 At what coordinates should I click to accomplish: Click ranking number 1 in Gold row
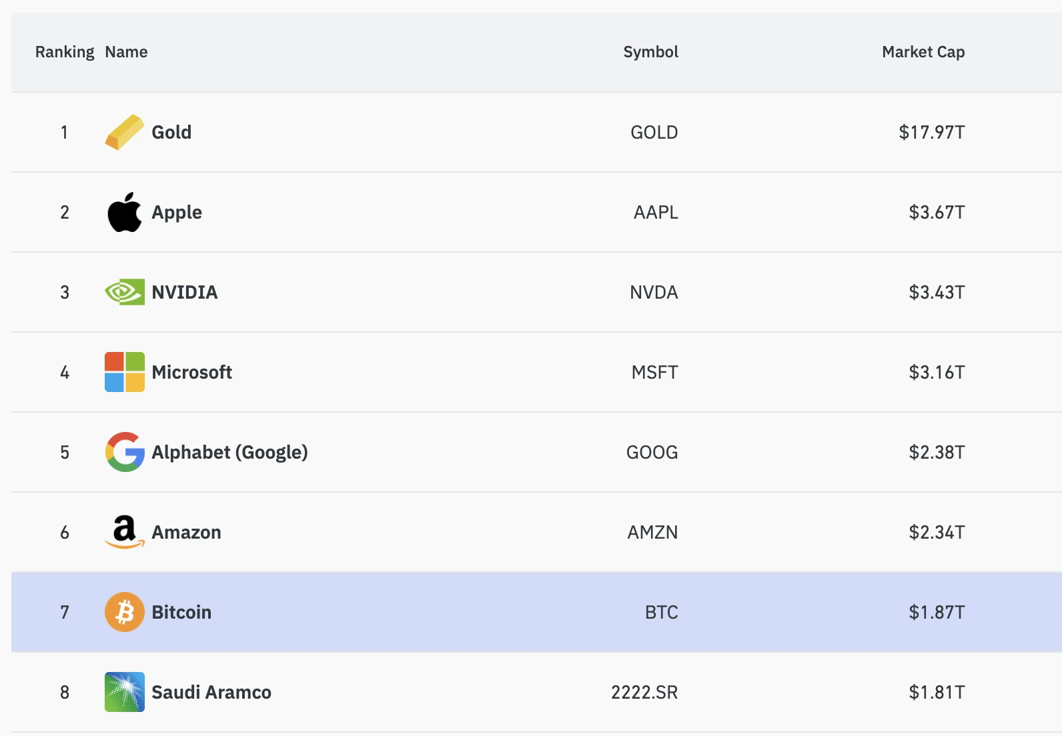click(x=64, y=132)
